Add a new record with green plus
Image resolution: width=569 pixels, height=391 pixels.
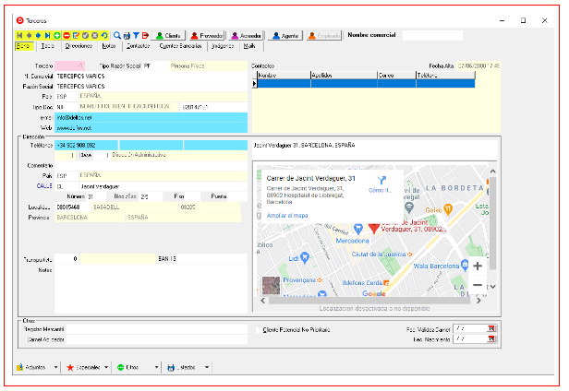(x=57, y=35)
